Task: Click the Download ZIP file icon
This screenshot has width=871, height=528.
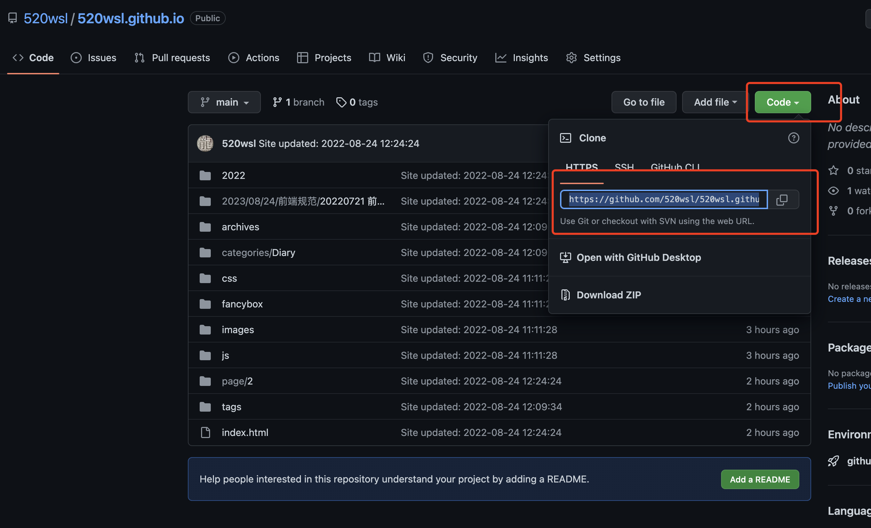Action: tap(566, 295)
